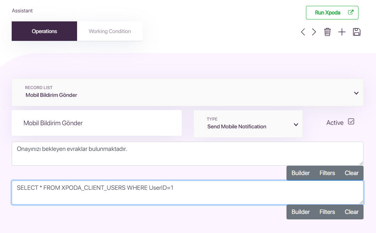376x233 pixels.
Task: Expand the Record List dropdown
Action: [188, 93]
